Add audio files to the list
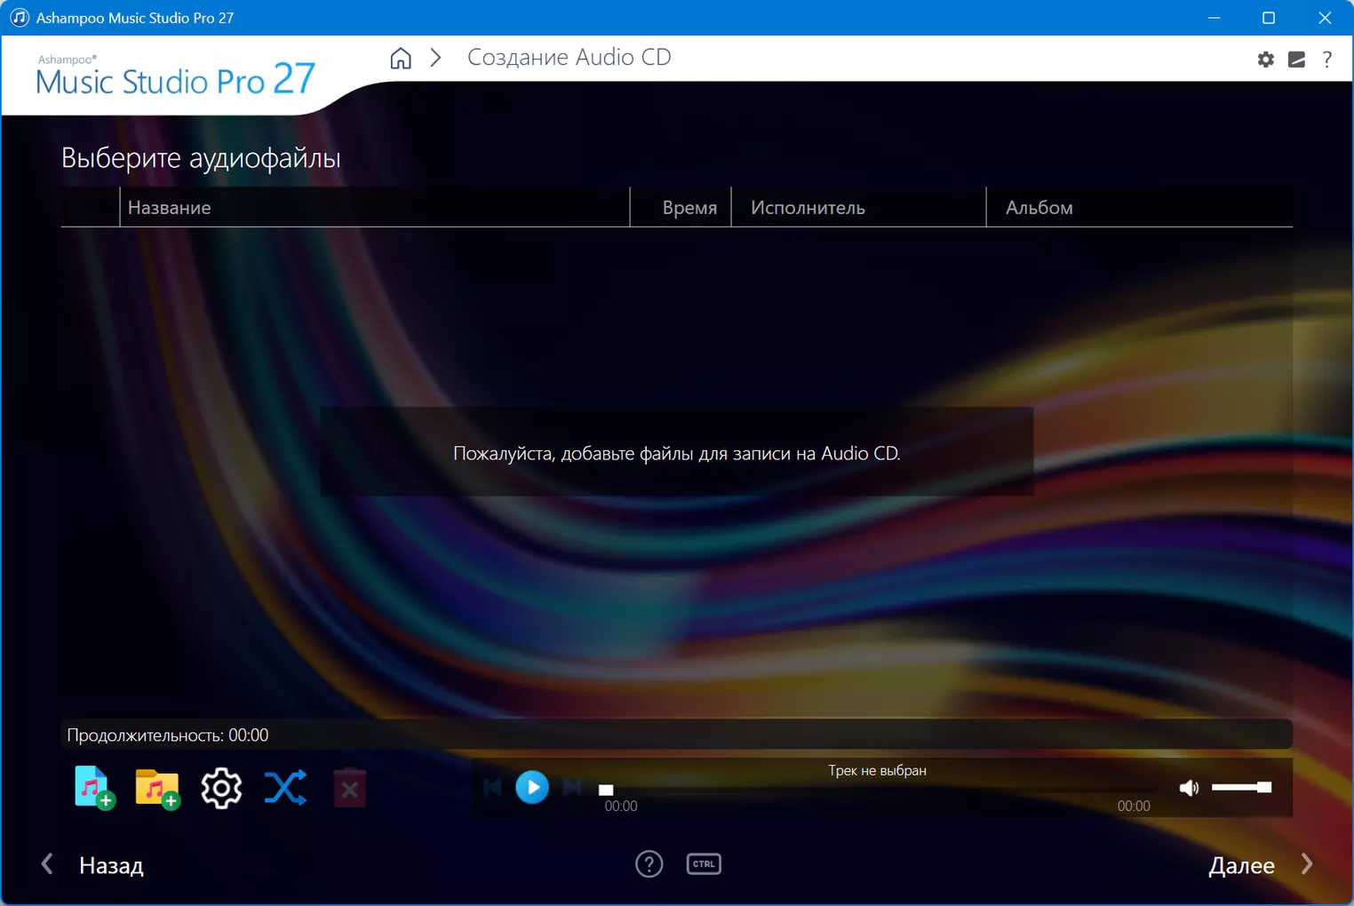 (94, 788)
